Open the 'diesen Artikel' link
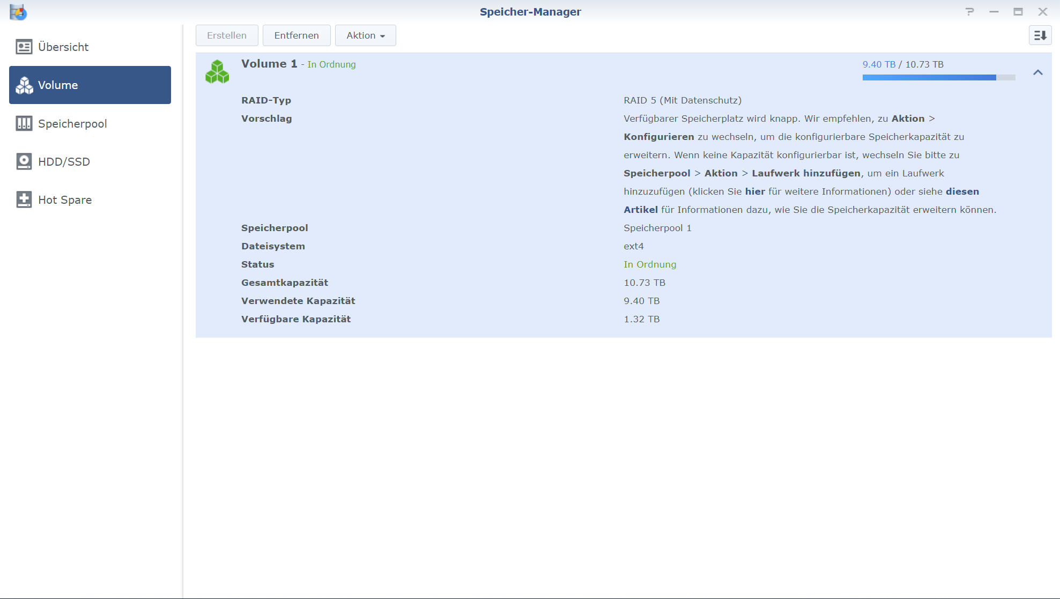1060x599 pixels. [x=962, y=191]
